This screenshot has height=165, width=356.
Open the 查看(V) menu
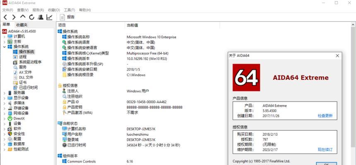[x=23, y=10]
